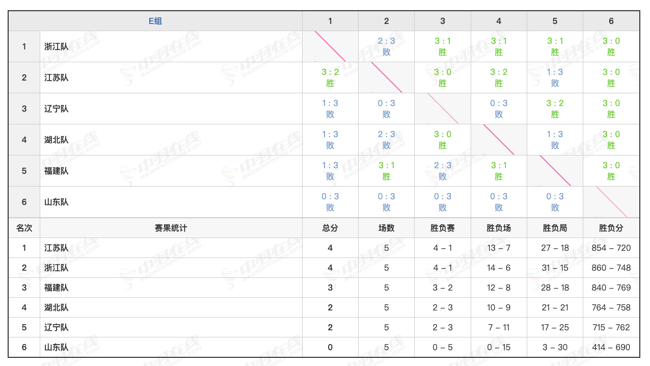This screenshot has width=650, height=366.
Task: Click the 湖北队 team label
Action: coord(56,139)
